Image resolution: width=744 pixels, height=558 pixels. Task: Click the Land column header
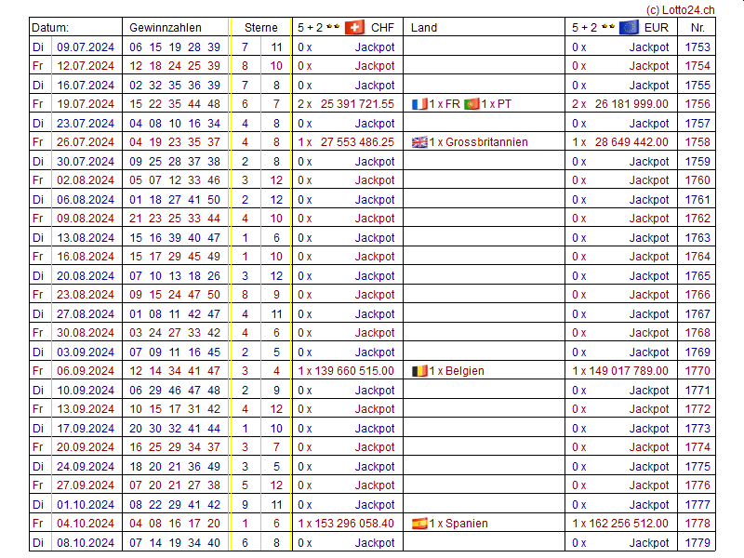coord(424,28)
